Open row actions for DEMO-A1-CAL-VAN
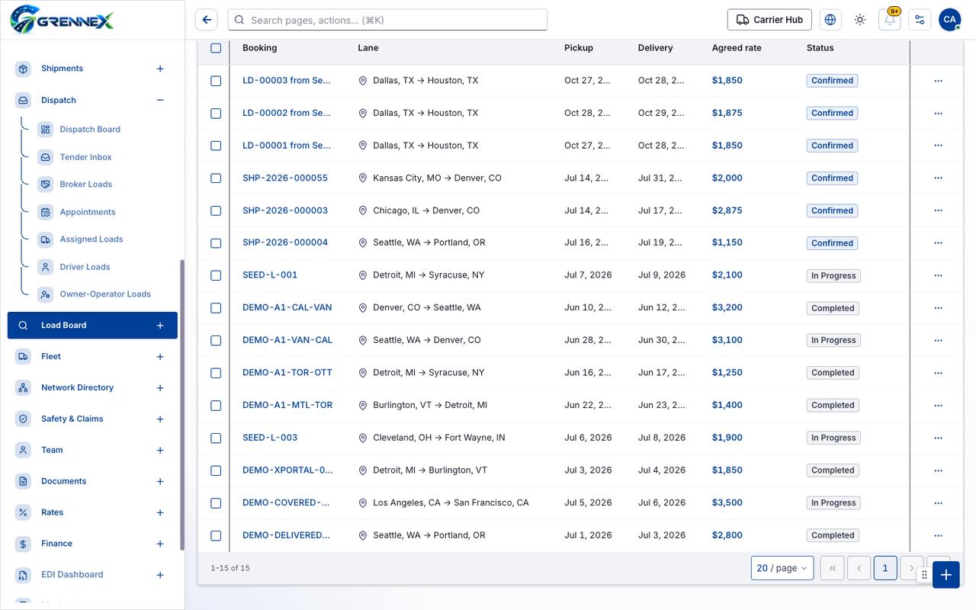 [938, 308]
